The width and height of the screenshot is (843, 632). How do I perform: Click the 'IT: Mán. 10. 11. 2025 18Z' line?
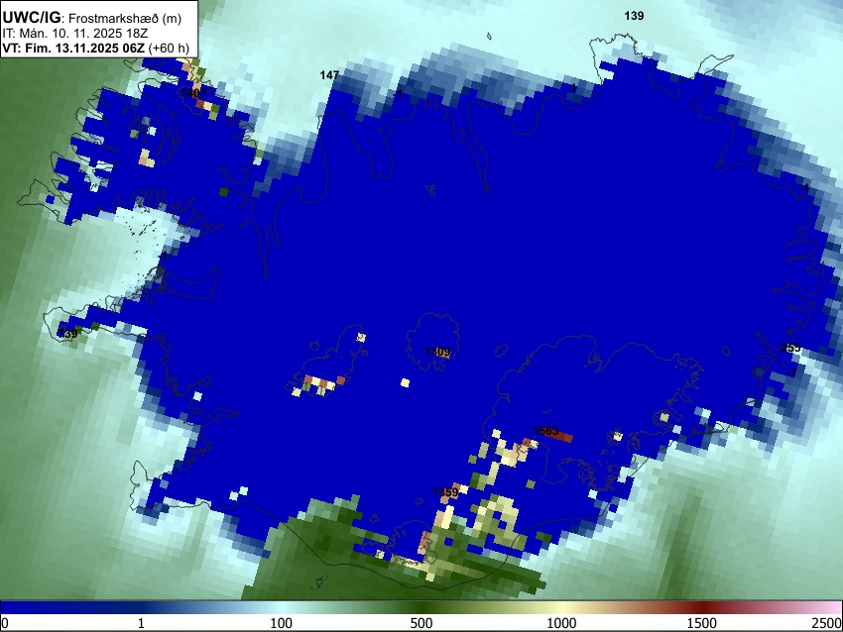[74, 34]
